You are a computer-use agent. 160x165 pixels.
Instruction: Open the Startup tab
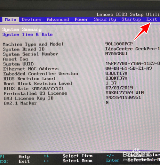click(131, 20)
